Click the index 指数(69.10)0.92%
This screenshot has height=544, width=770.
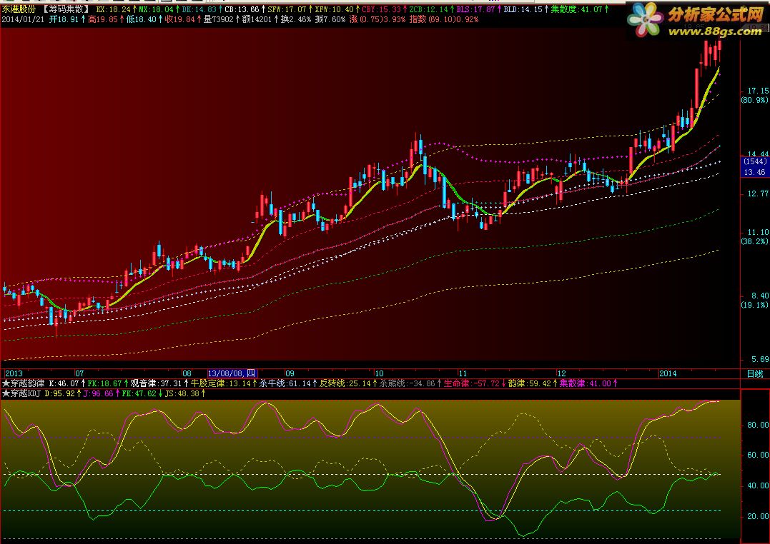coord(444,19)
